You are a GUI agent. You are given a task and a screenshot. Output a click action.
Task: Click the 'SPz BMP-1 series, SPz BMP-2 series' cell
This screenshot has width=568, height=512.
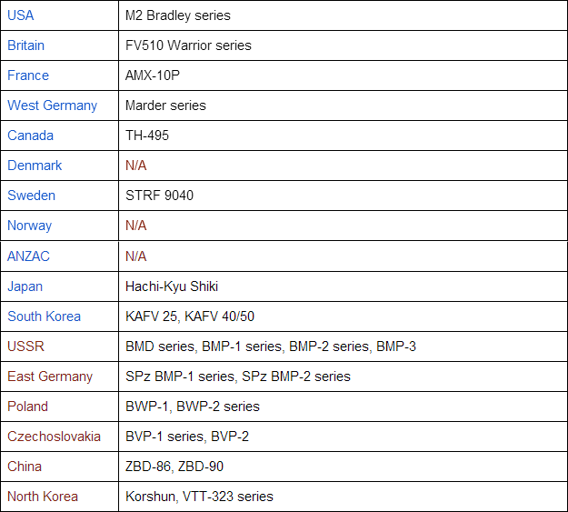(x=343, y=376)
